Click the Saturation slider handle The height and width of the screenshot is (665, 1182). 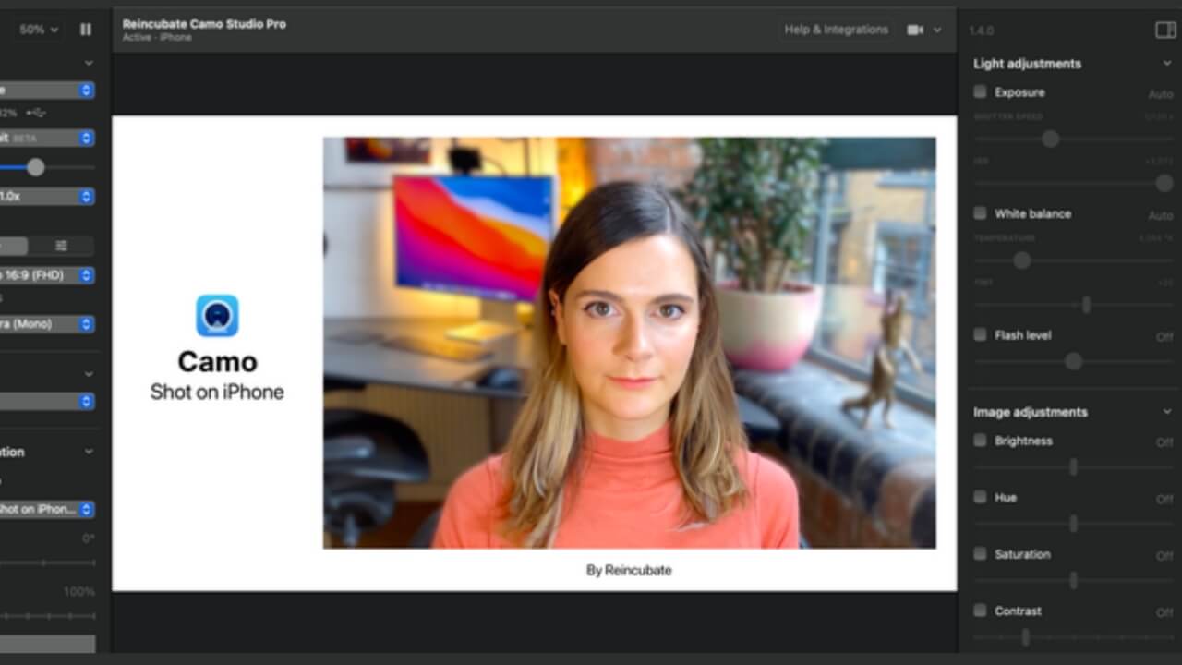1073,581
